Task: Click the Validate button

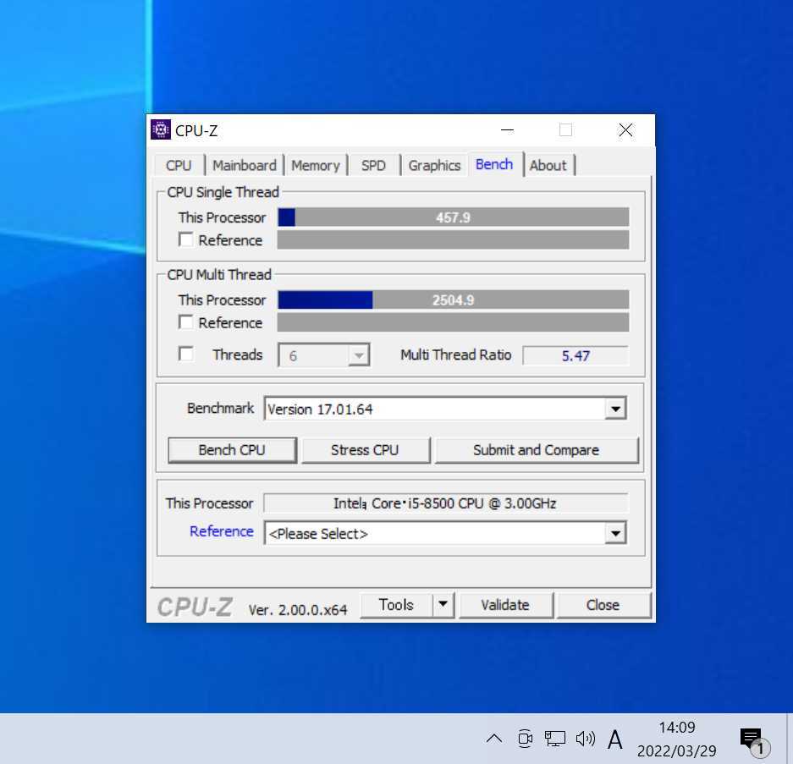Action: pyautogui.click(x=505, y=605)
